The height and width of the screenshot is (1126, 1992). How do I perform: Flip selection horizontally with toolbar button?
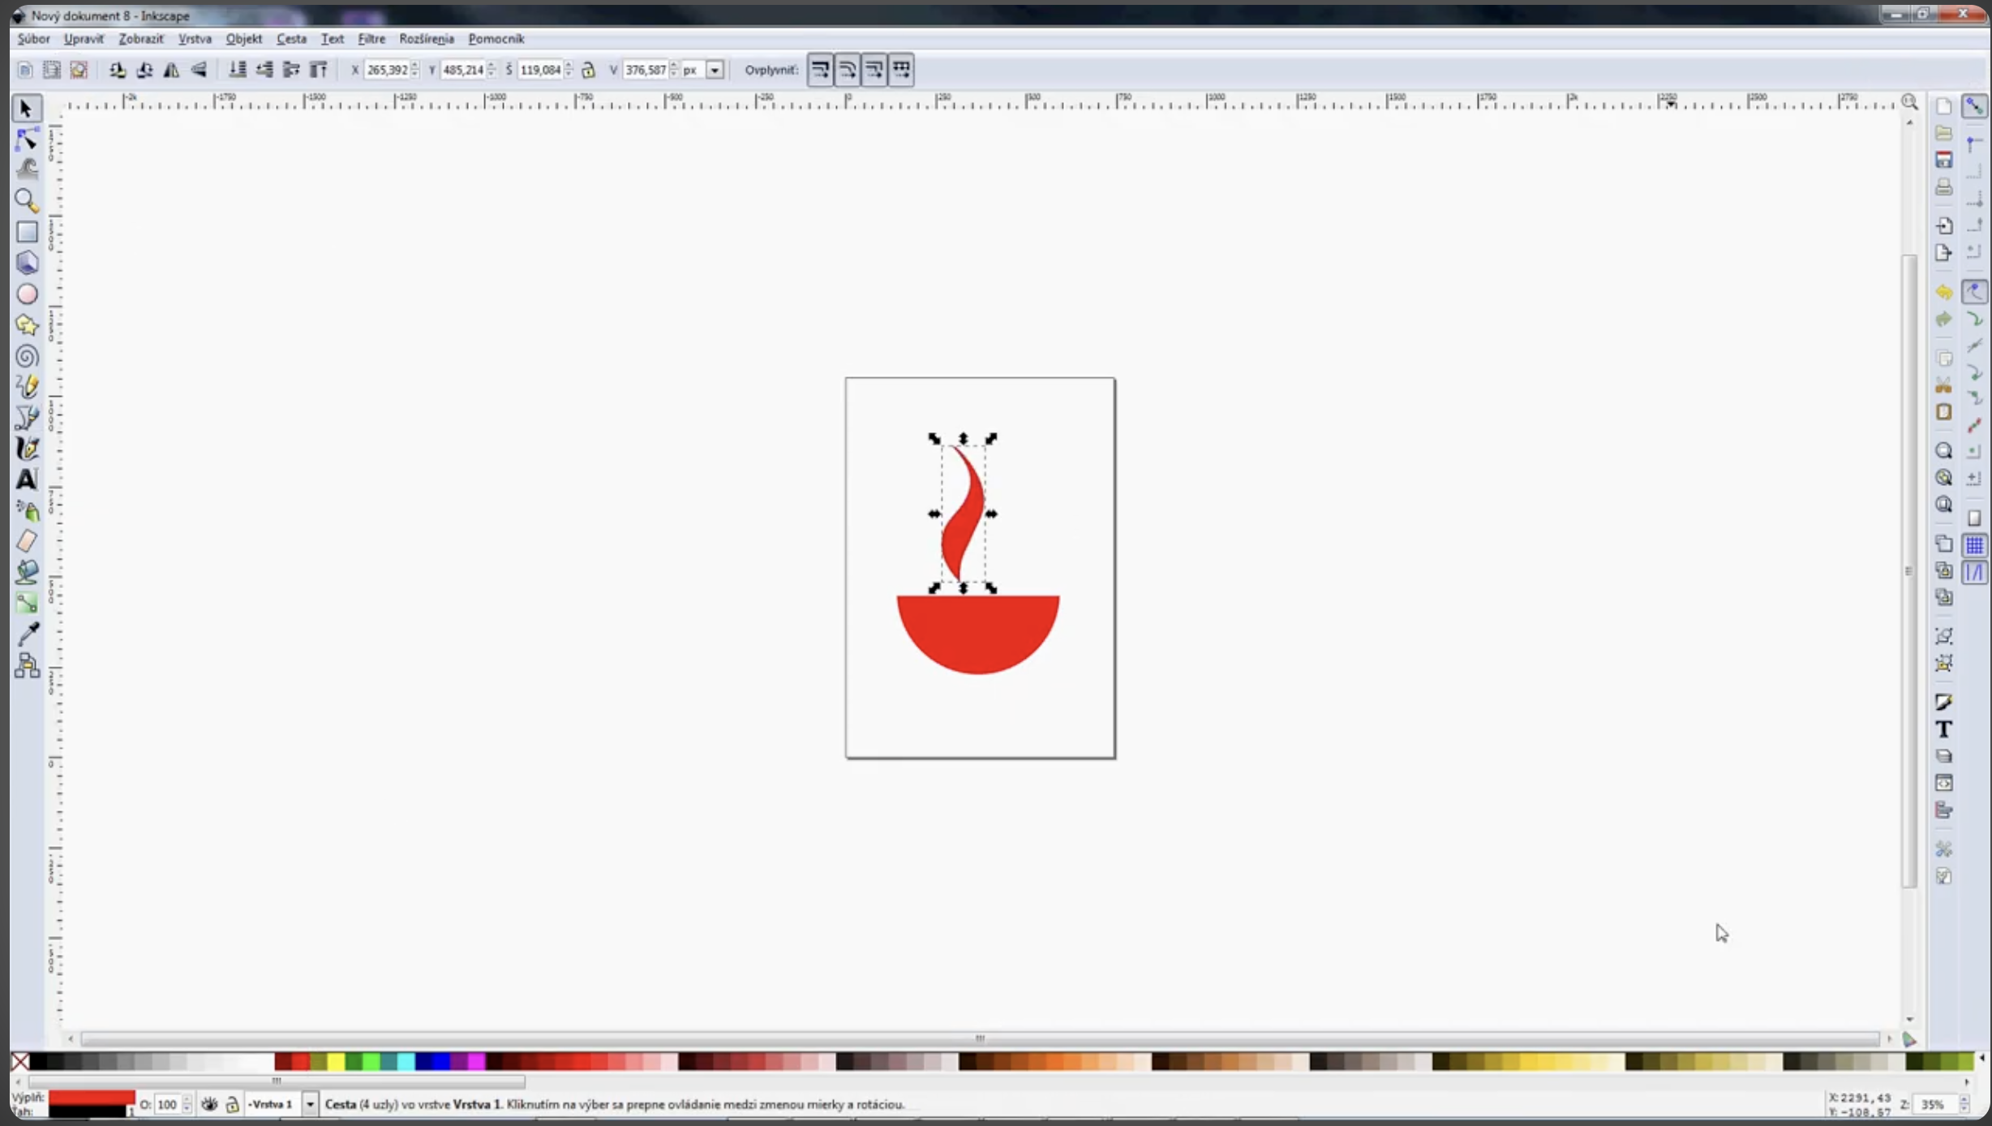tap(171, 70)
